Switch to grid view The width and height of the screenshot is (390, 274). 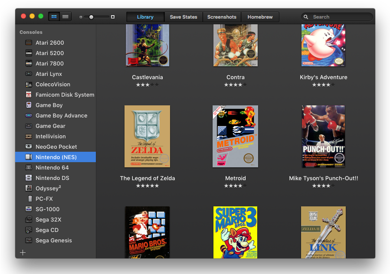(54, 16)
